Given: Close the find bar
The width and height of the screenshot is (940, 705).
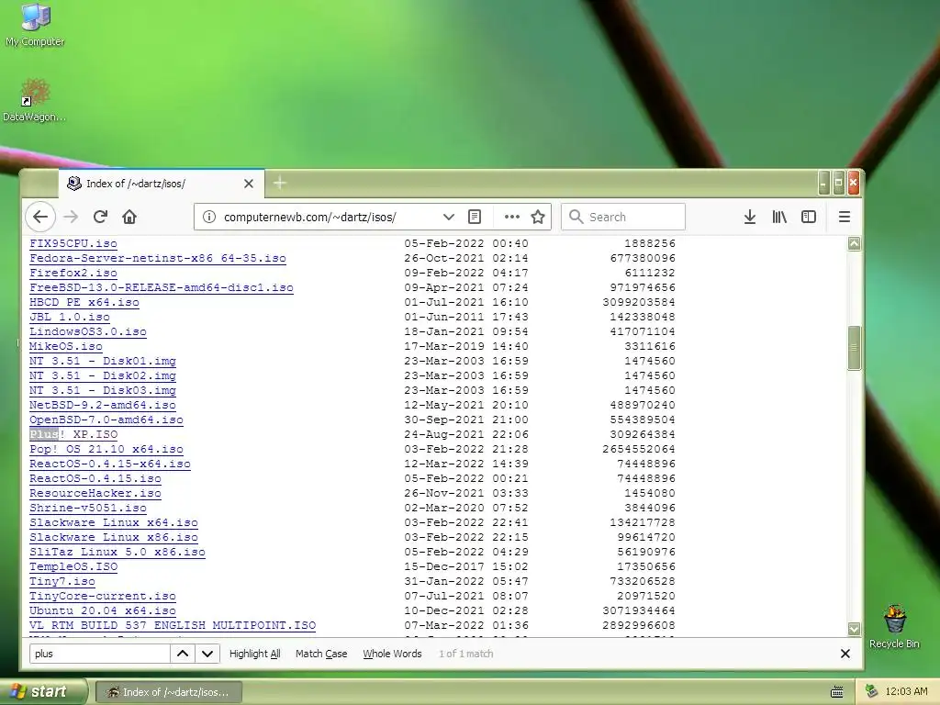Looking at the screenshot, I should tap(845, 654).
